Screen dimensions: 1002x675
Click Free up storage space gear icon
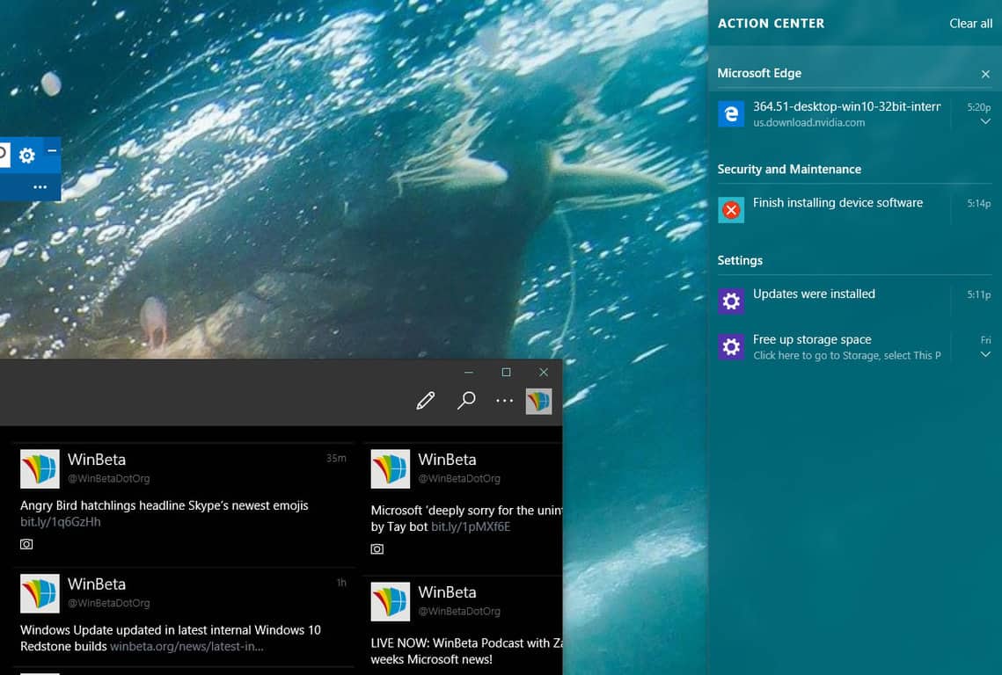[x=731, y=347]
